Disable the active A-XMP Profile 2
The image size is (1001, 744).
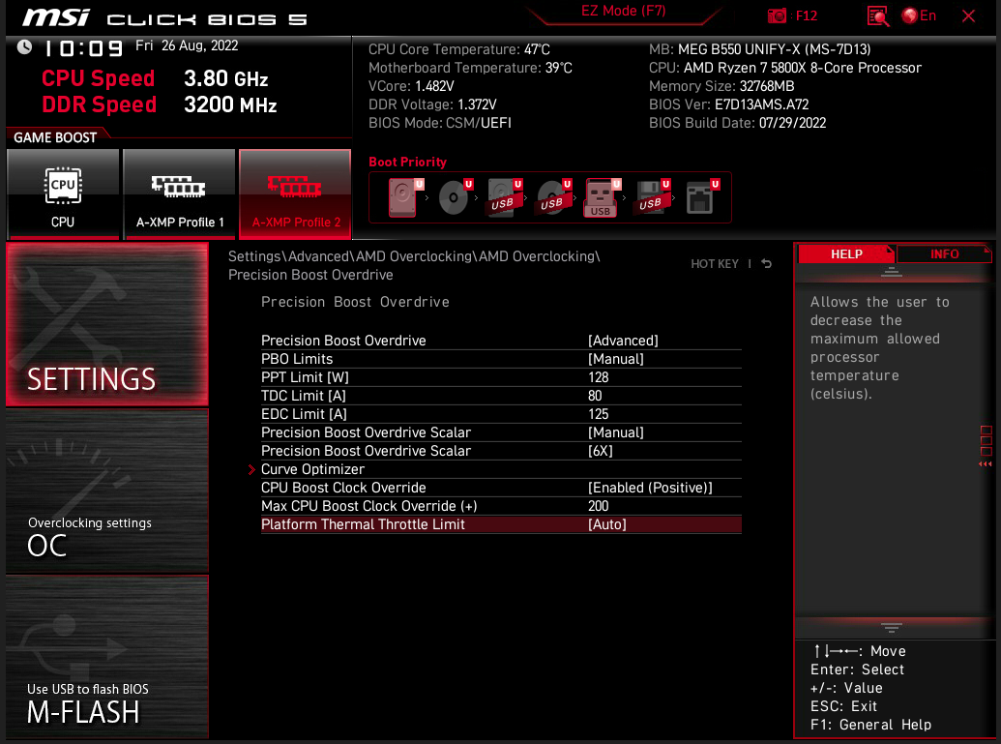[x=295, y=194]
